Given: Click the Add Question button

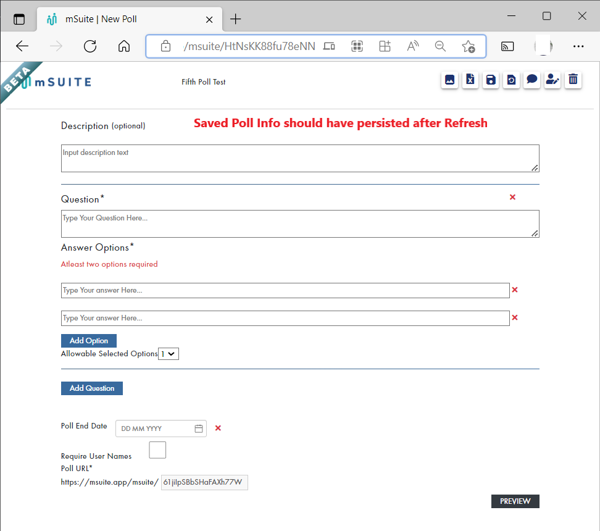Looking at the screenshot, I should [91, 388].
